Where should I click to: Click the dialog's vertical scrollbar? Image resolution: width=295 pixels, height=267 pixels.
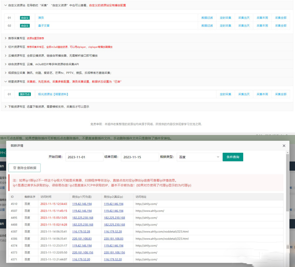tap(287, 183)
